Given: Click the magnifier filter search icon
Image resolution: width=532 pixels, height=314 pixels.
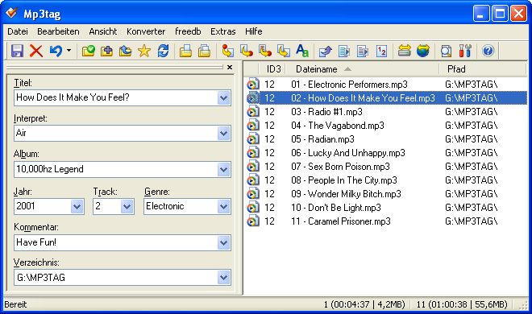Looking at the screenshot, I should click(x=446, y=52).
